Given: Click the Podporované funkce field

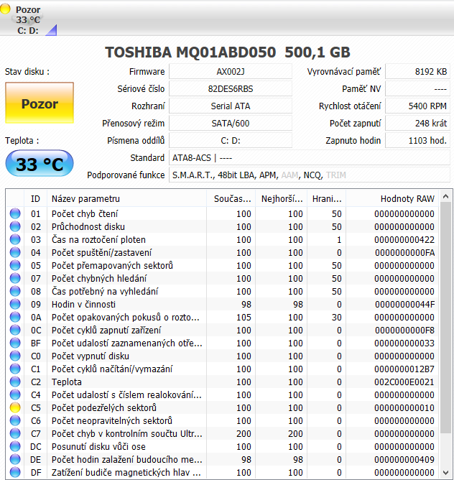Looking at the screenshot, I should pos(310,175).
